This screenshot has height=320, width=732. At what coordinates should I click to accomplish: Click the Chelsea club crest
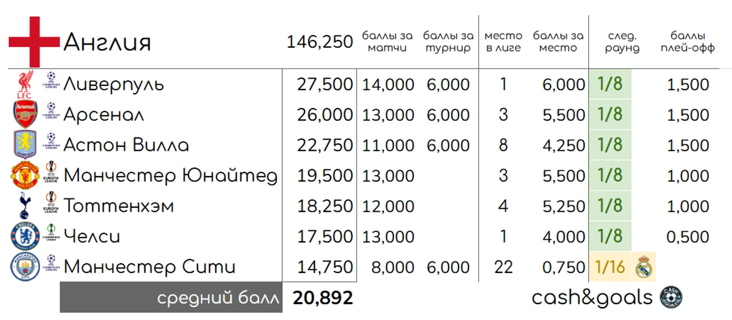25,236
